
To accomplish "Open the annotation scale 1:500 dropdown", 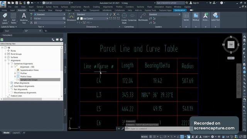I will point(206,137).
